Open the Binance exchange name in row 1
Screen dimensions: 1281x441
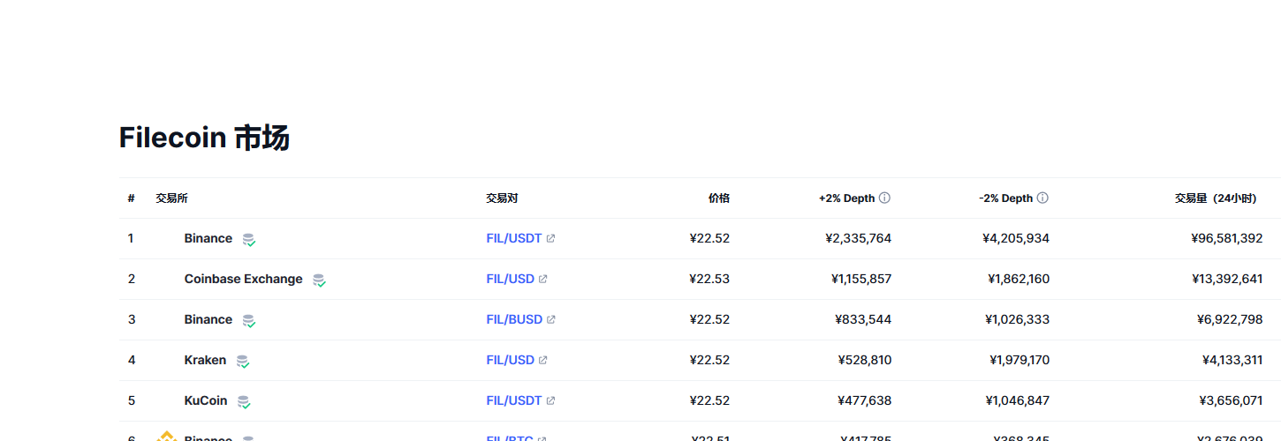208,238
